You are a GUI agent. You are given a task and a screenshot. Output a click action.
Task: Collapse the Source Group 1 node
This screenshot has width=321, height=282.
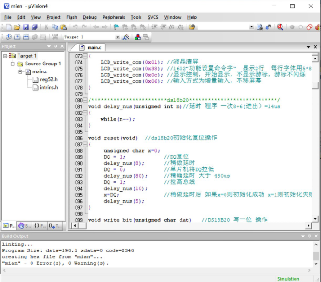point(13,64)
